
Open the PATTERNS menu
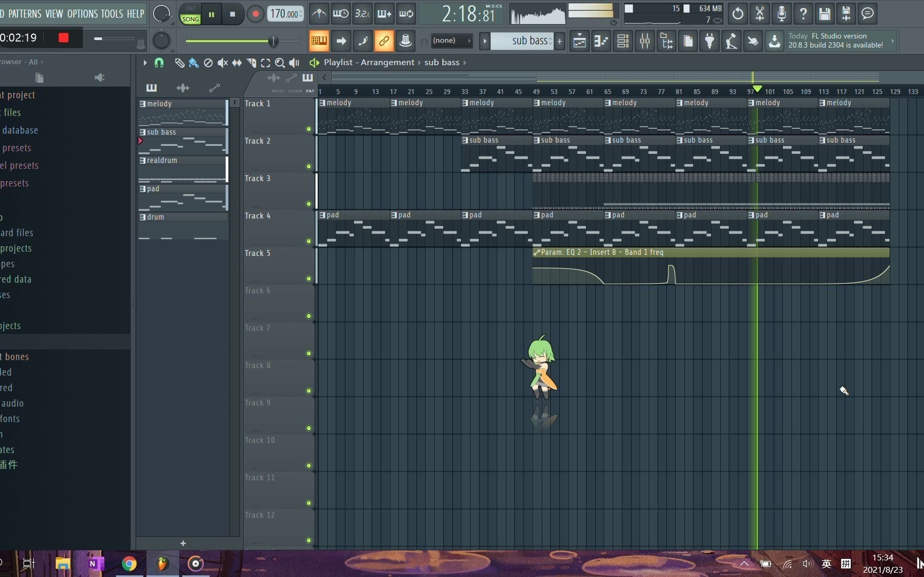point(25,13)
